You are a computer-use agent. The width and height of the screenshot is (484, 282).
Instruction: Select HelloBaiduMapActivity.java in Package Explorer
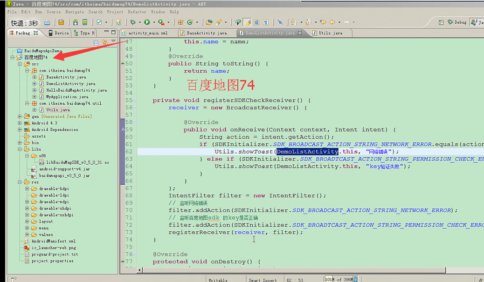coord(76,90)
